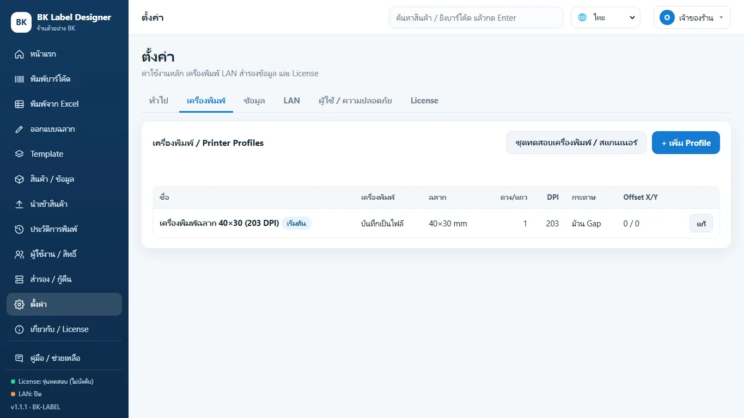Image resolution: width=744 pixels, height=418 pixels.
Task: Click the + เพิ่ม Profile button
Action: point(686,143)
